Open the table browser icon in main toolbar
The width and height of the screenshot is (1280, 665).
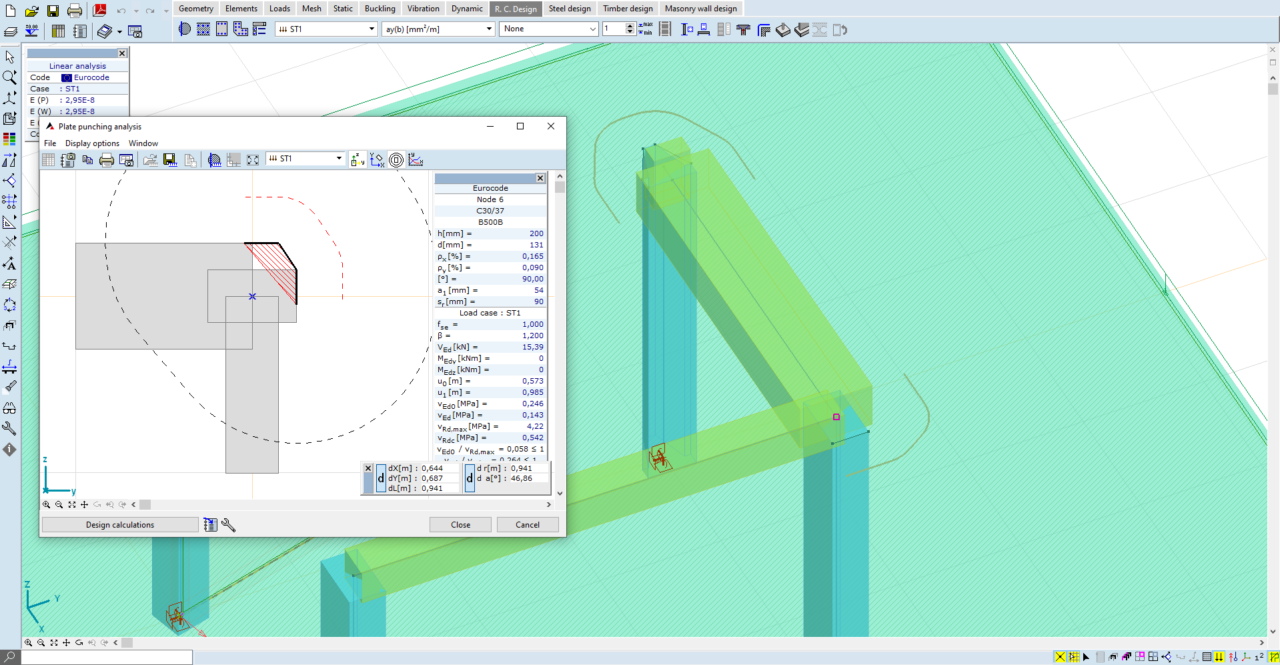click(x=58, y=31)
